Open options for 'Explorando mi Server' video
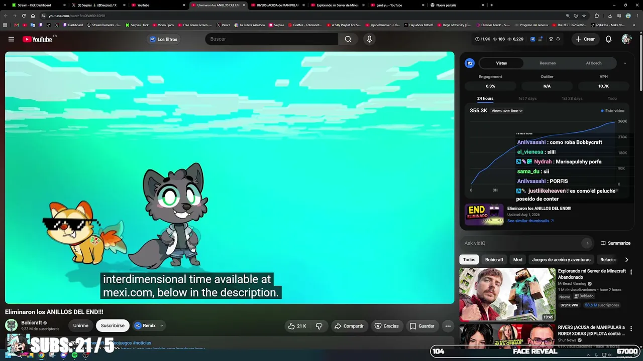This screenshot has height=361, width=643. coord(631,272)
